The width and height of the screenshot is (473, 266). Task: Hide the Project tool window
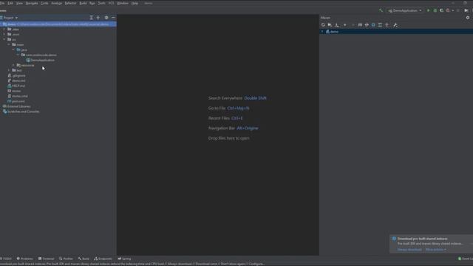coord(113,18)
